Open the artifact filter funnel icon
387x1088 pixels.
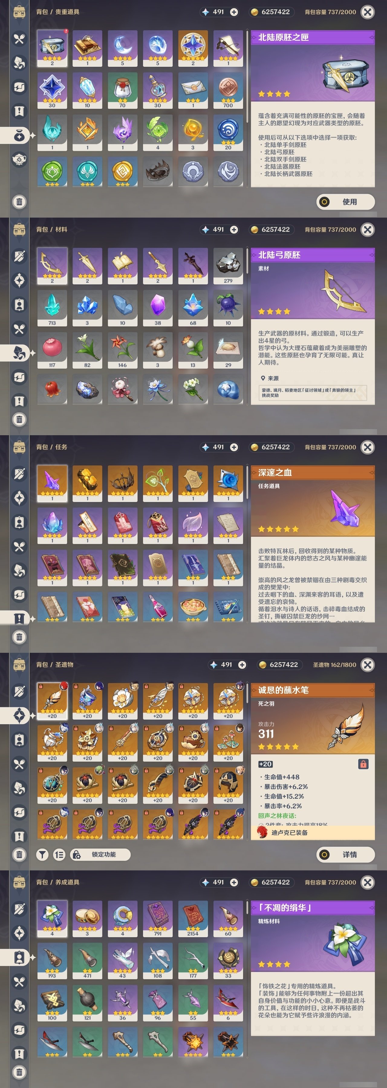[42, 855]
